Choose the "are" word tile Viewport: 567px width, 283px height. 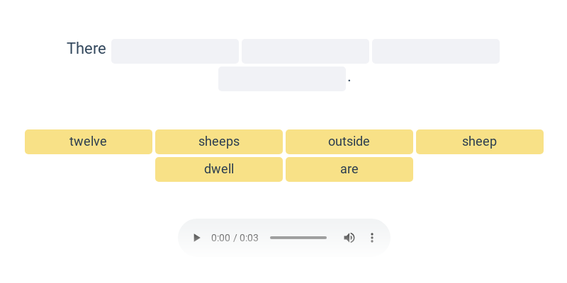349,169
